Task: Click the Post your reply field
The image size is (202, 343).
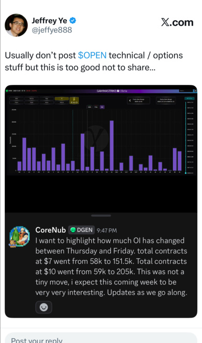Action: 101,338
